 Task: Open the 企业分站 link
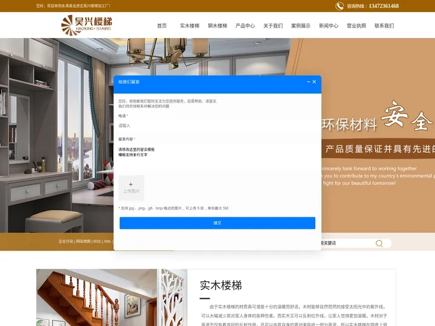pyautogui.click(x=66, y=241)
